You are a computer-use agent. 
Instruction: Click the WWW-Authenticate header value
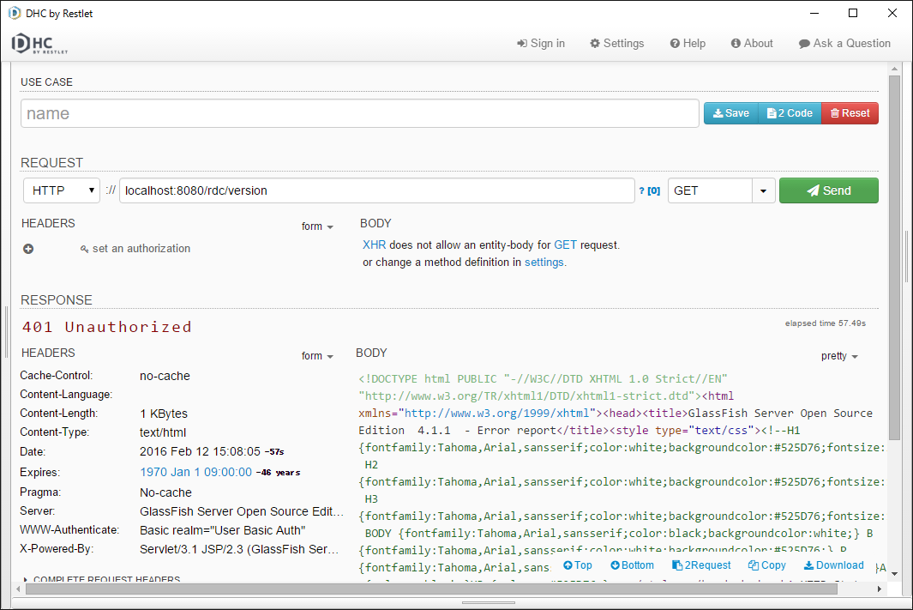pyautogui.click(x=222, y=530)
